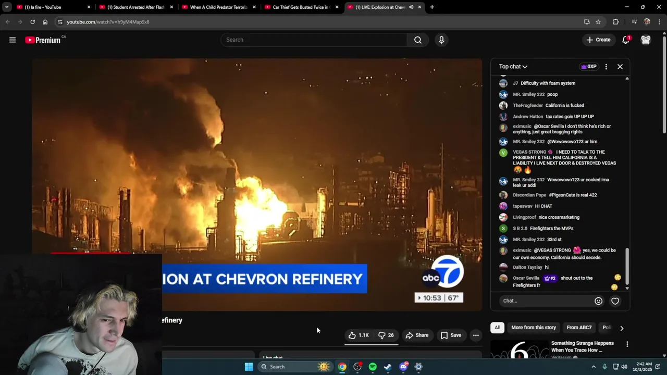This screenshot has height=375, width=667.
Task: Like the video with thumbs up
Action: pyautogui.click(x=359, y=335)
